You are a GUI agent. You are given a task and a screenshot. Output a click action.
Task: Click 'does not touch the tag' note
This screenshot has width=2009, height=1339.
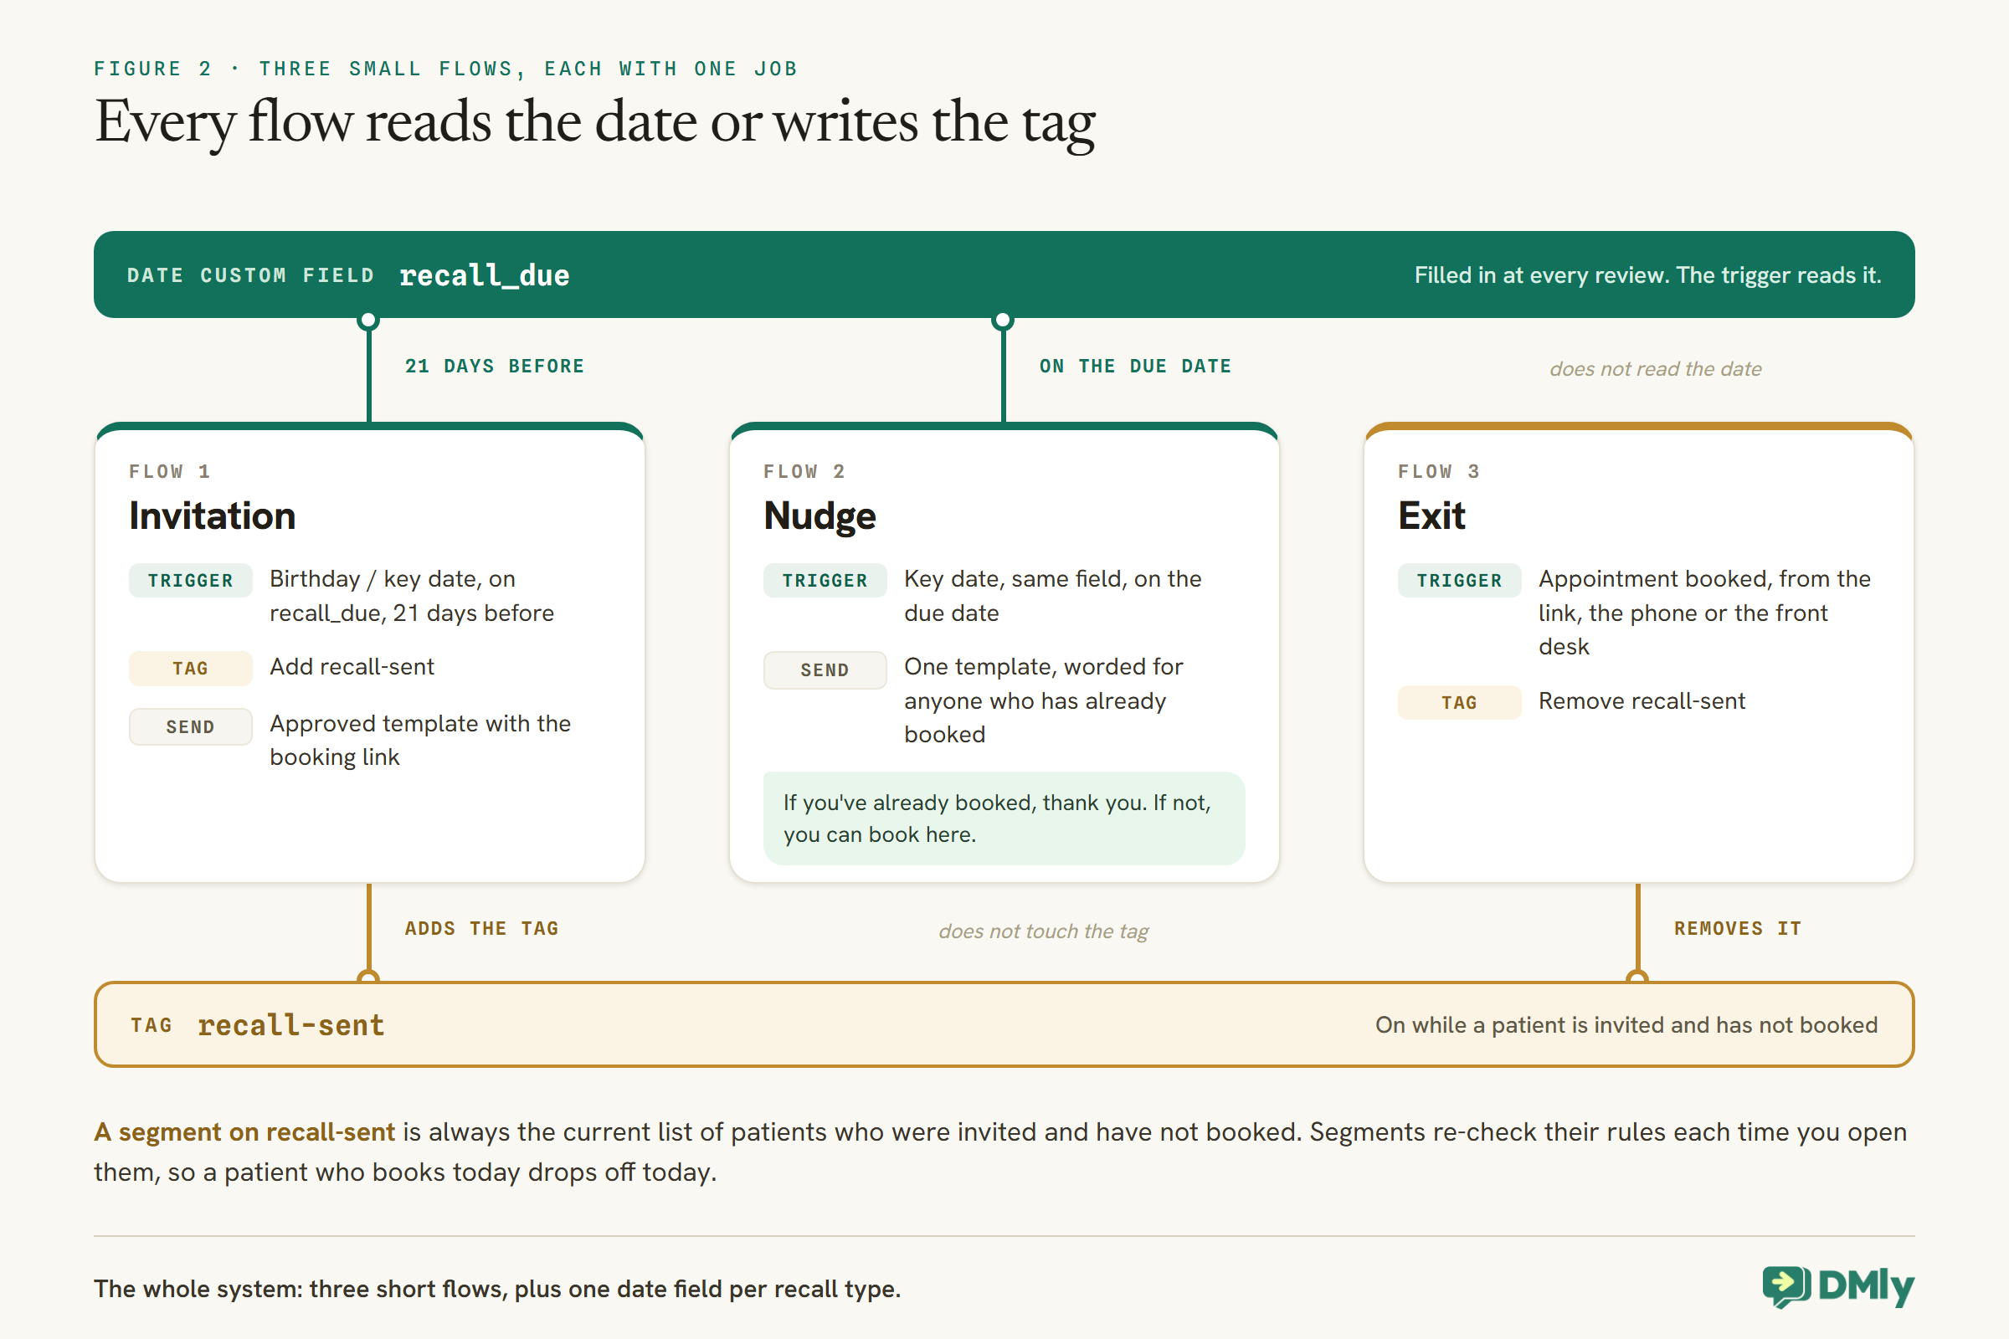pyautogui.click(x=1044, y=931)
